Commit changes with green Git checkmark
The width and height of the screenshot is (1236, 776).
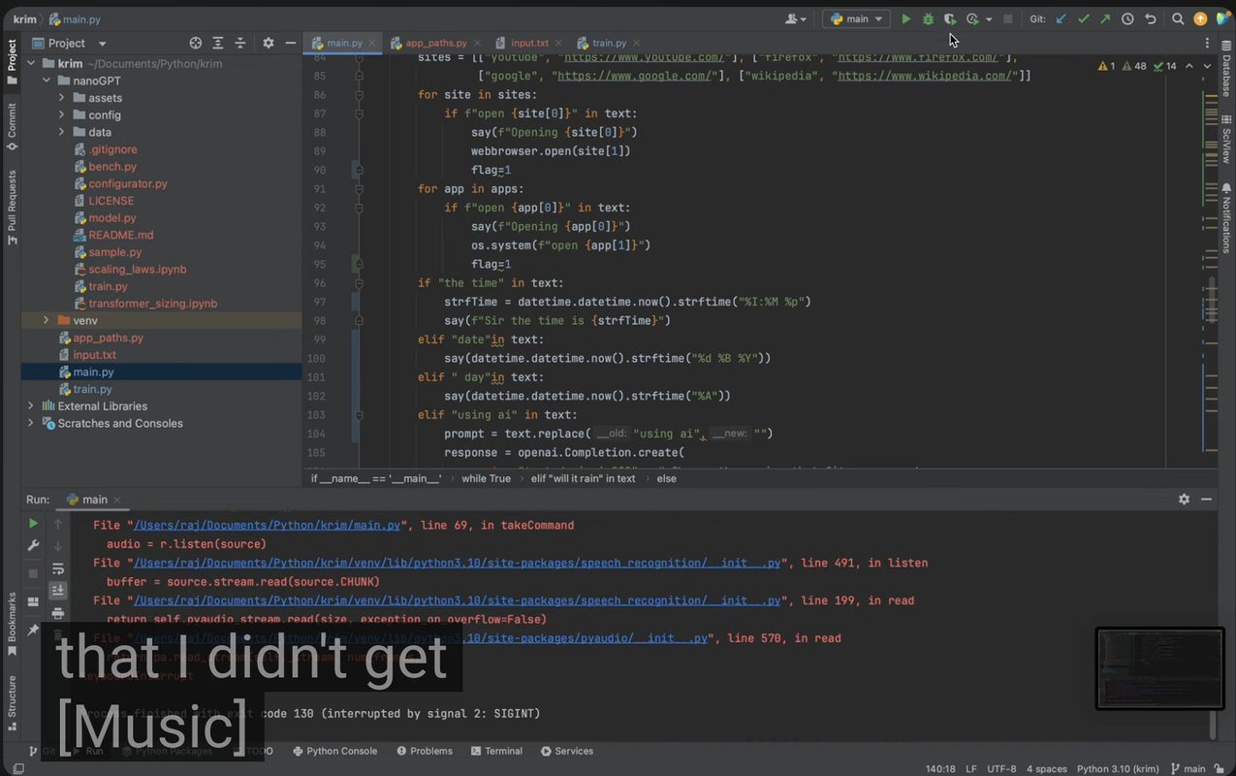tap(1084, 18)
